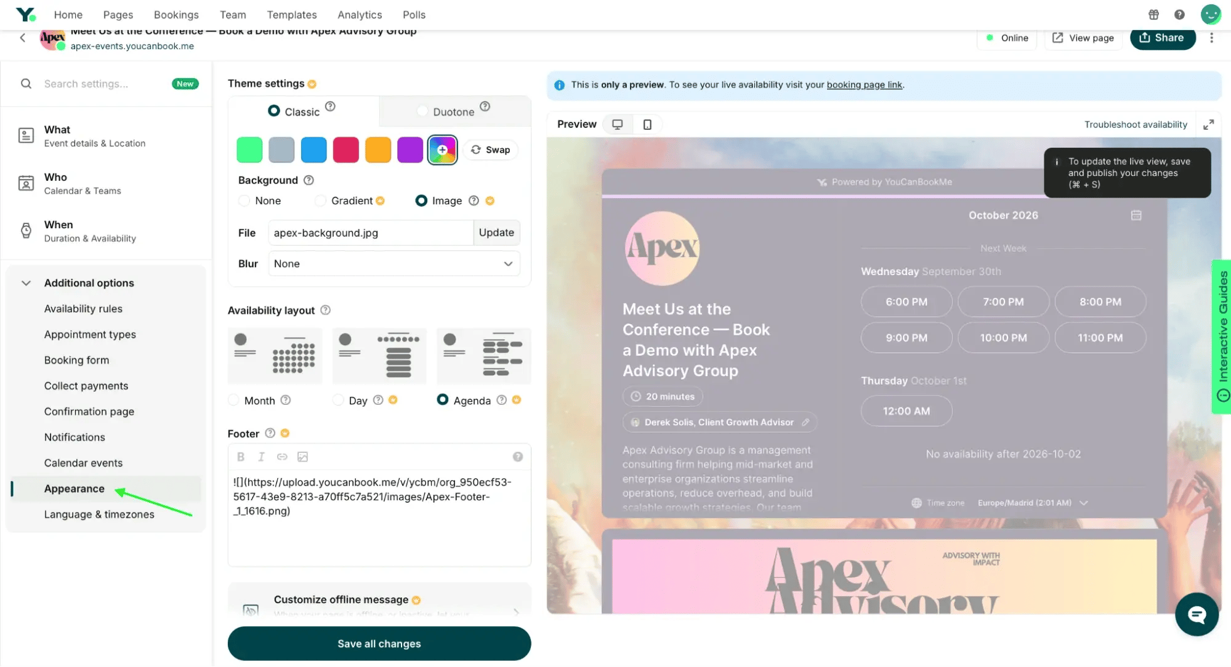Open the Interactive Guides side tab

tap(1222, 337)
